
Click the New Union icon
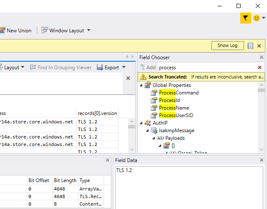click(3, 30)
